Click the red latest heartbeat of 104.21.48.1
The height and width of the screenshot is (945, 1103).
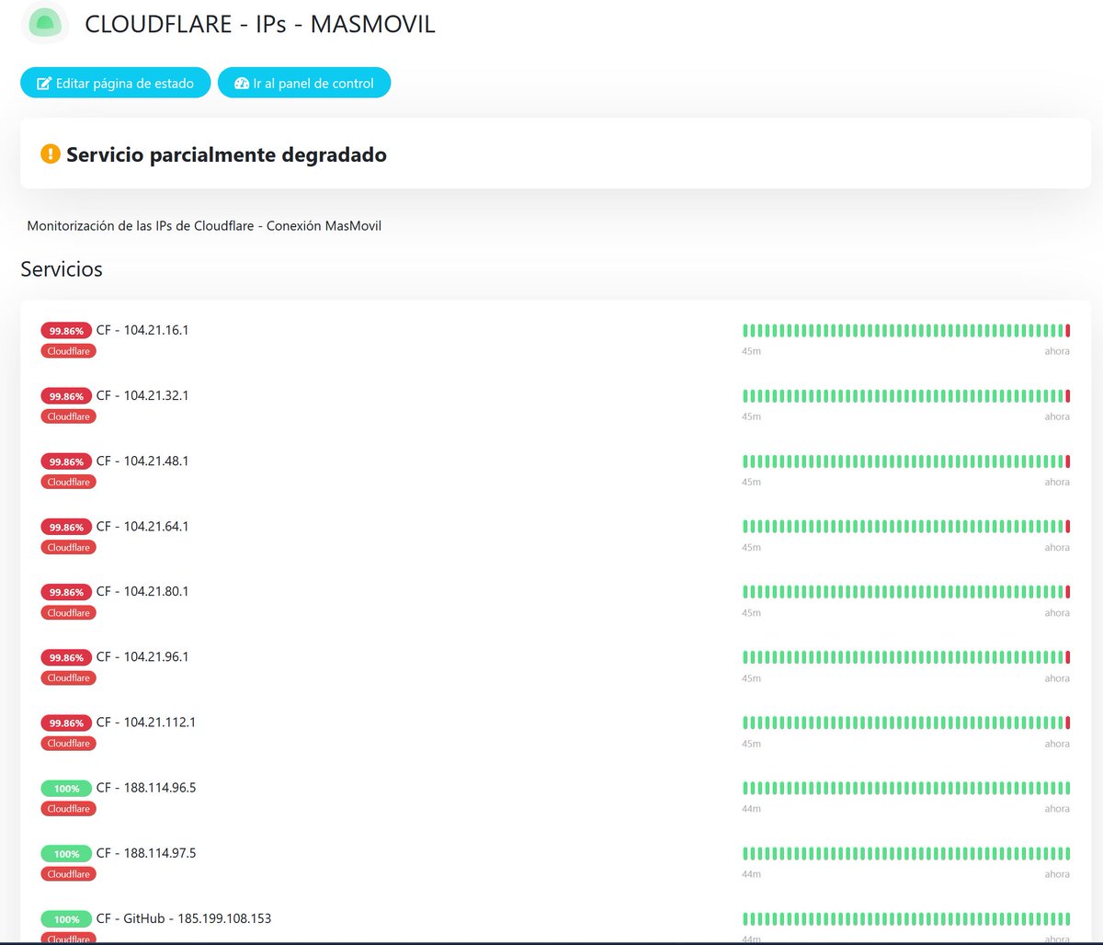pos(1068,461)
